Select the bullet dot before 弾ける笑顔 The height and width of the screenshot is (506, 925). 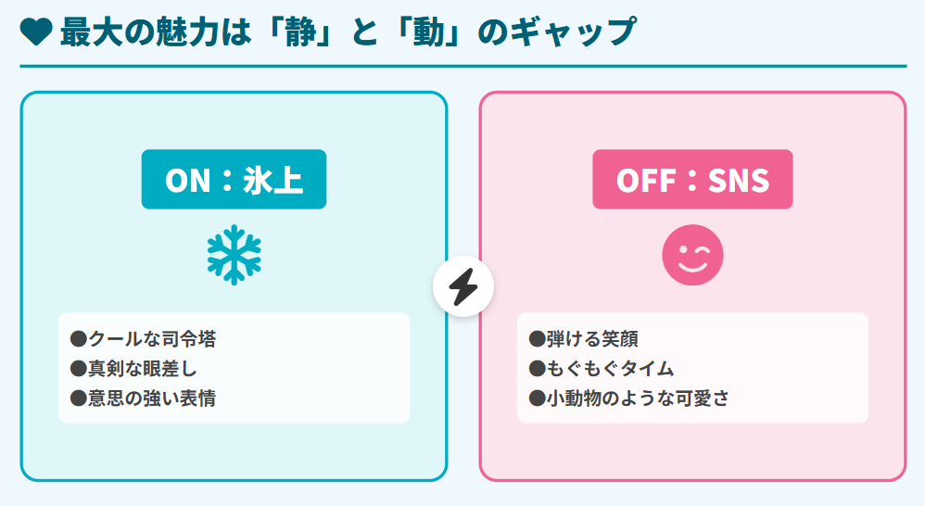point(538,338)
